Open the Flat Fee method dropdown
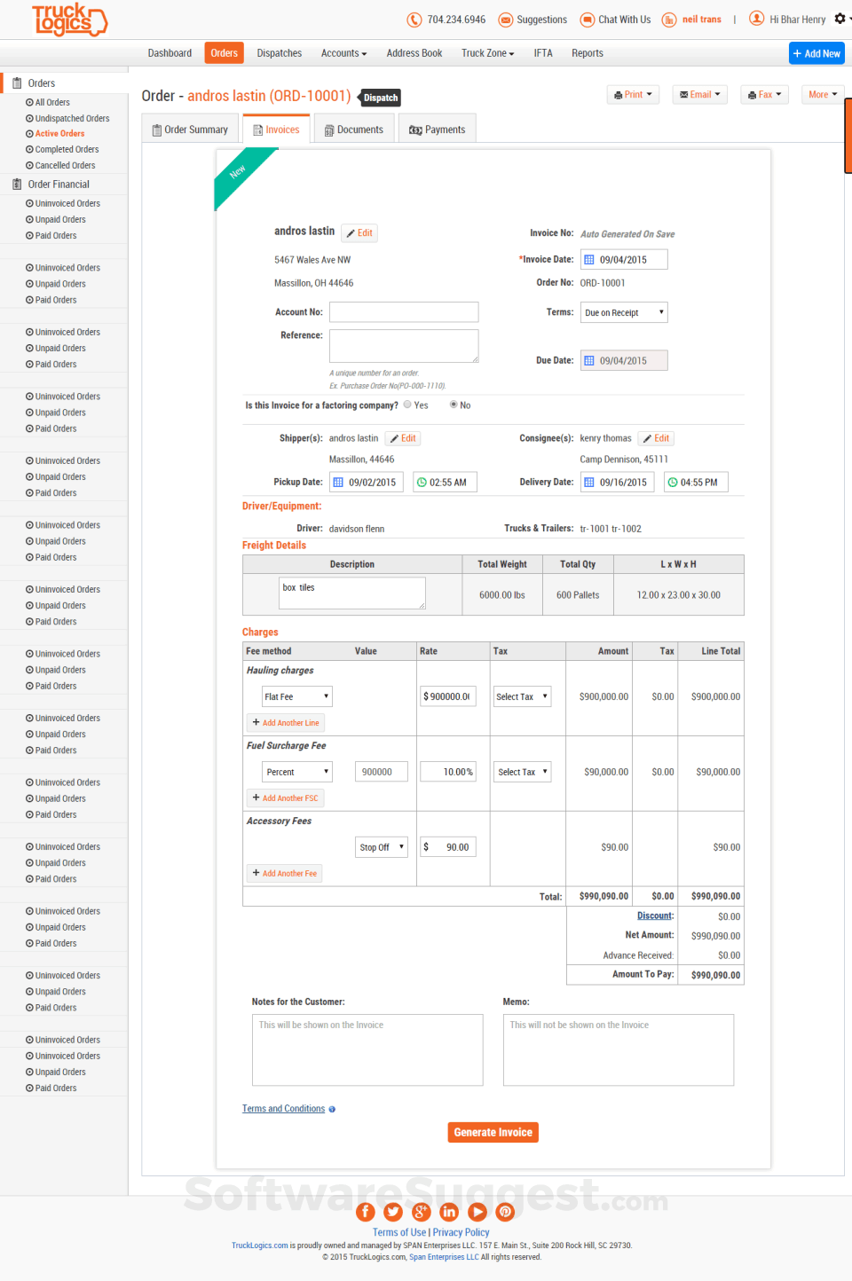The width and height of the screenshot is (852, 1281). (x=296, y=696)
